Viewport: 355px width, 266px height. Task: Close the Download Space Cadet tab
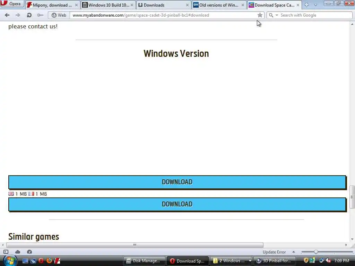298,5
